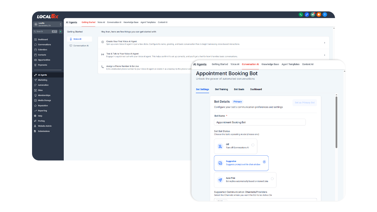Viewport: 377px width, 212px height.
Task: Open Calendars in the sidebar
Action: [x=42, y=50]
